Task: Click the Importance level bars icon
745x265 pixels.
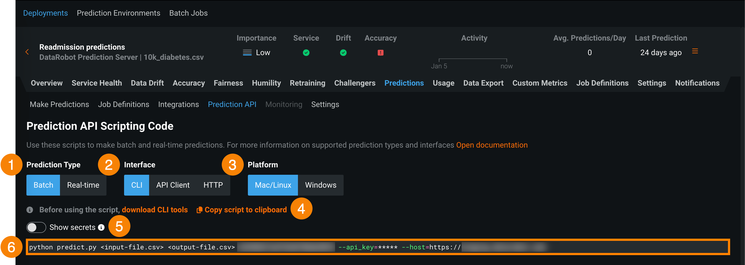Action: (247, 52)
